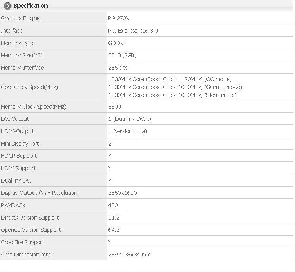Click the CrossFire Support label
Viewport: 295px width, 272px height.
(23, 242)
